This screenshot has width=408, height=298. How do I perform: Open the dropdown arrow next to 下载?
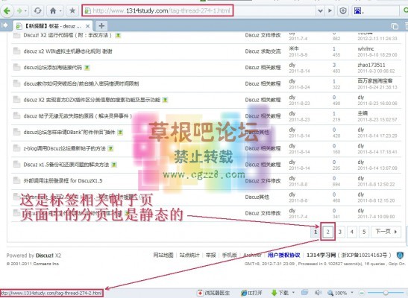coord(294,293)
